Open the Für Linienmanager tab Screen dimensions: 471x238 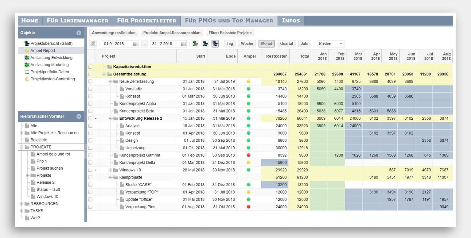pyautogui.click(x=78, y=21)
